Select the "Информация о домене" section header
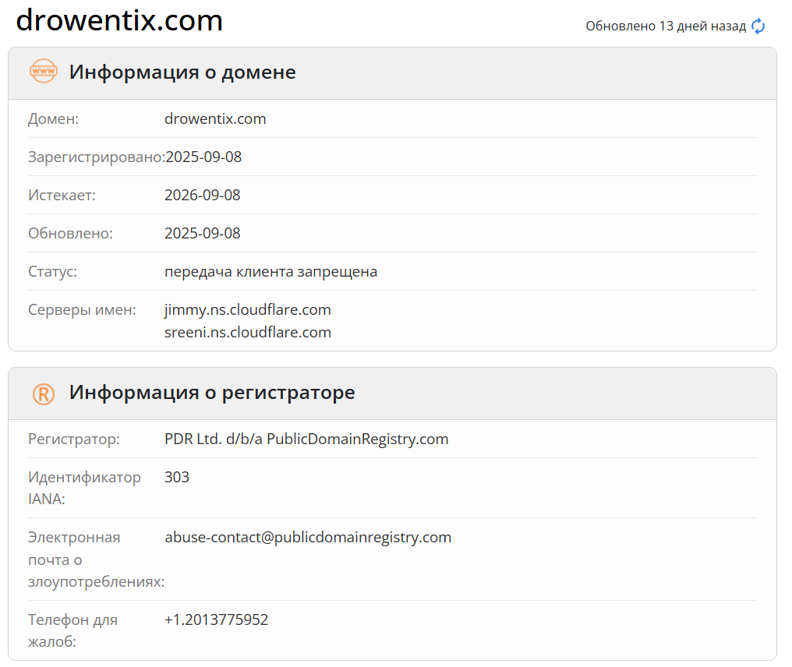Screen dimensions: 792x667 pos(182,72)
